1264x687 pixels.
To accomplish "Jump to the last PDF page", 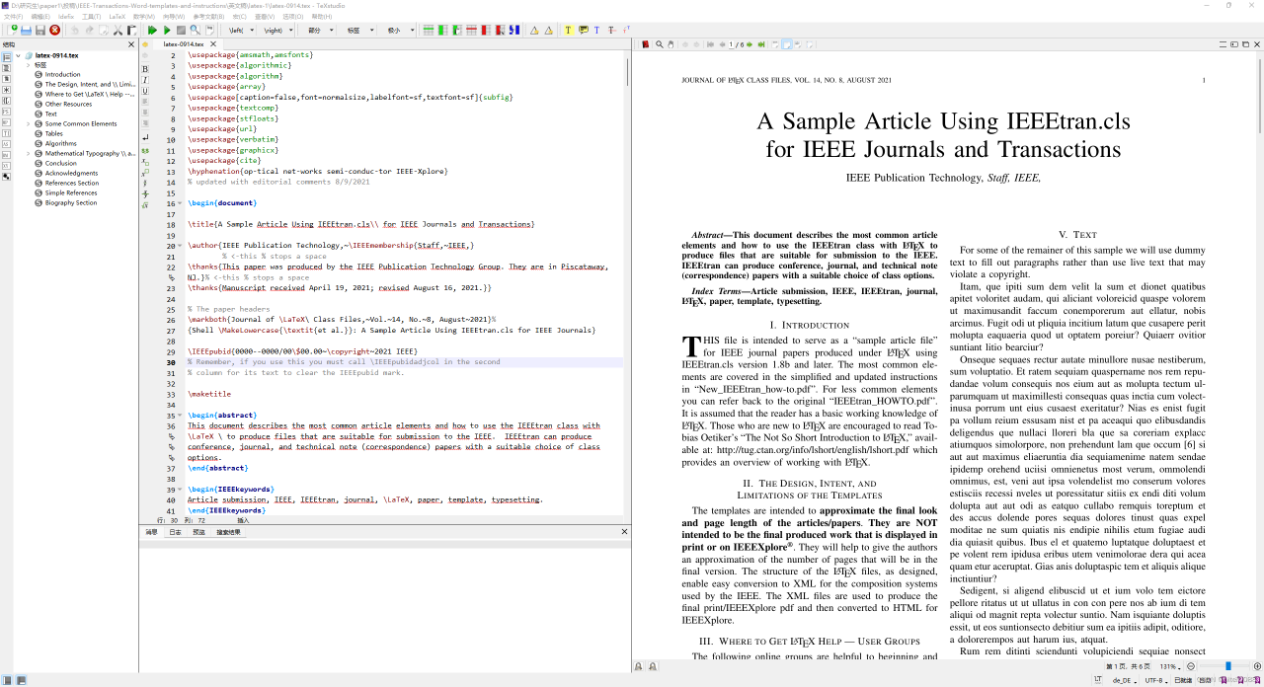I will (x=761, y=44).
